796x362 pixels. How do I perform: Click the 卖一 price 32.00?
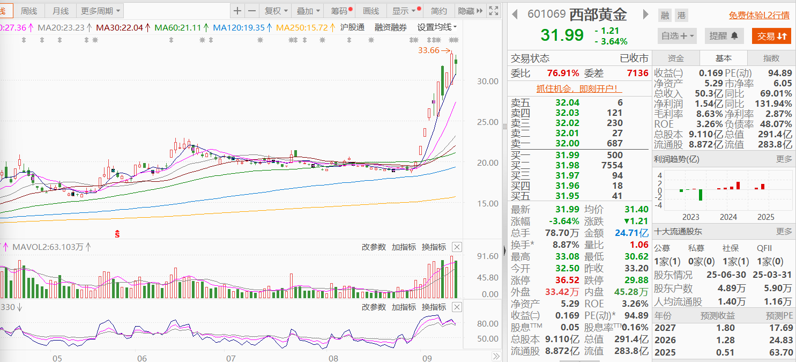tap(567, 143)
